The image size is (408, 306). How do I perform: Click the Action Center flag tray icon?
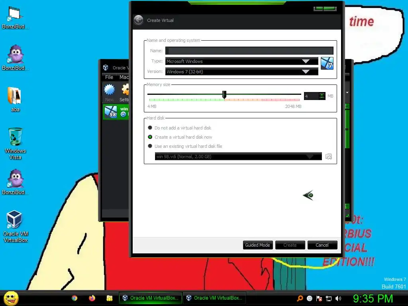[319, 298]
